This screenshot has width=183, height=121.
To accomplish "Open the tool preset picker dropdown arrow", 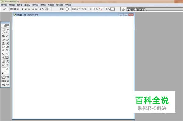I will [7, 9].
